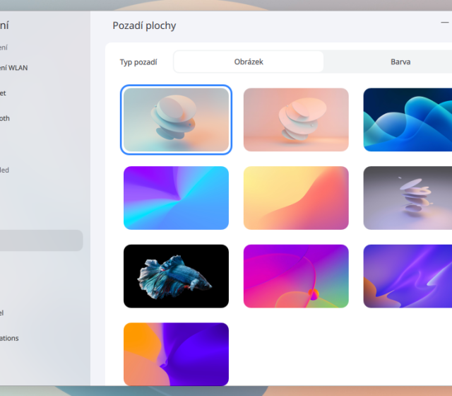Pick the dark purple and orange wave wallpaper
The width and height of the screenshot is (452, 396).
click(x=408, y=276)
